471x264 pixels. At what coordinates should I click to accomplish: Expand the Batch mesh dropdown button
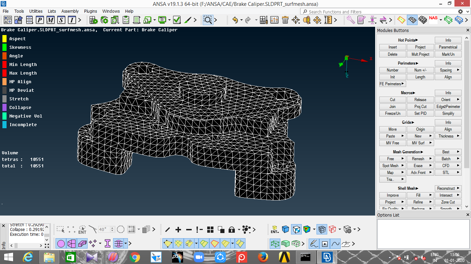tap(448, 159)
